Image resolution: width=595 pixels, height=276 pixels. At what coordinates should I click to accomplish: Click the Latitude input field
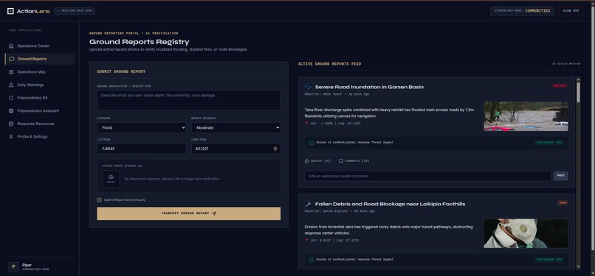click(142, 149)
